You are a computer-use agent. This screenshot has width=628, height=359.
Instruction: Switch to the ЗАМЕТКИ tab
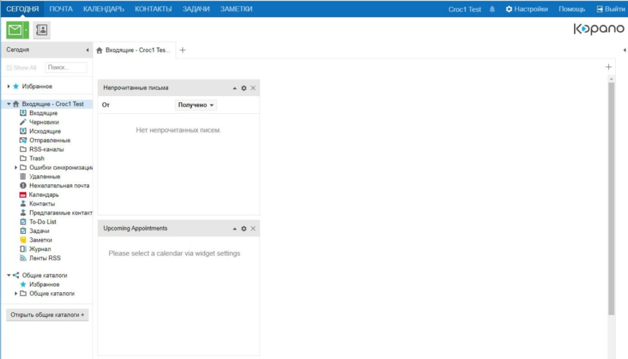pos(236,9)
